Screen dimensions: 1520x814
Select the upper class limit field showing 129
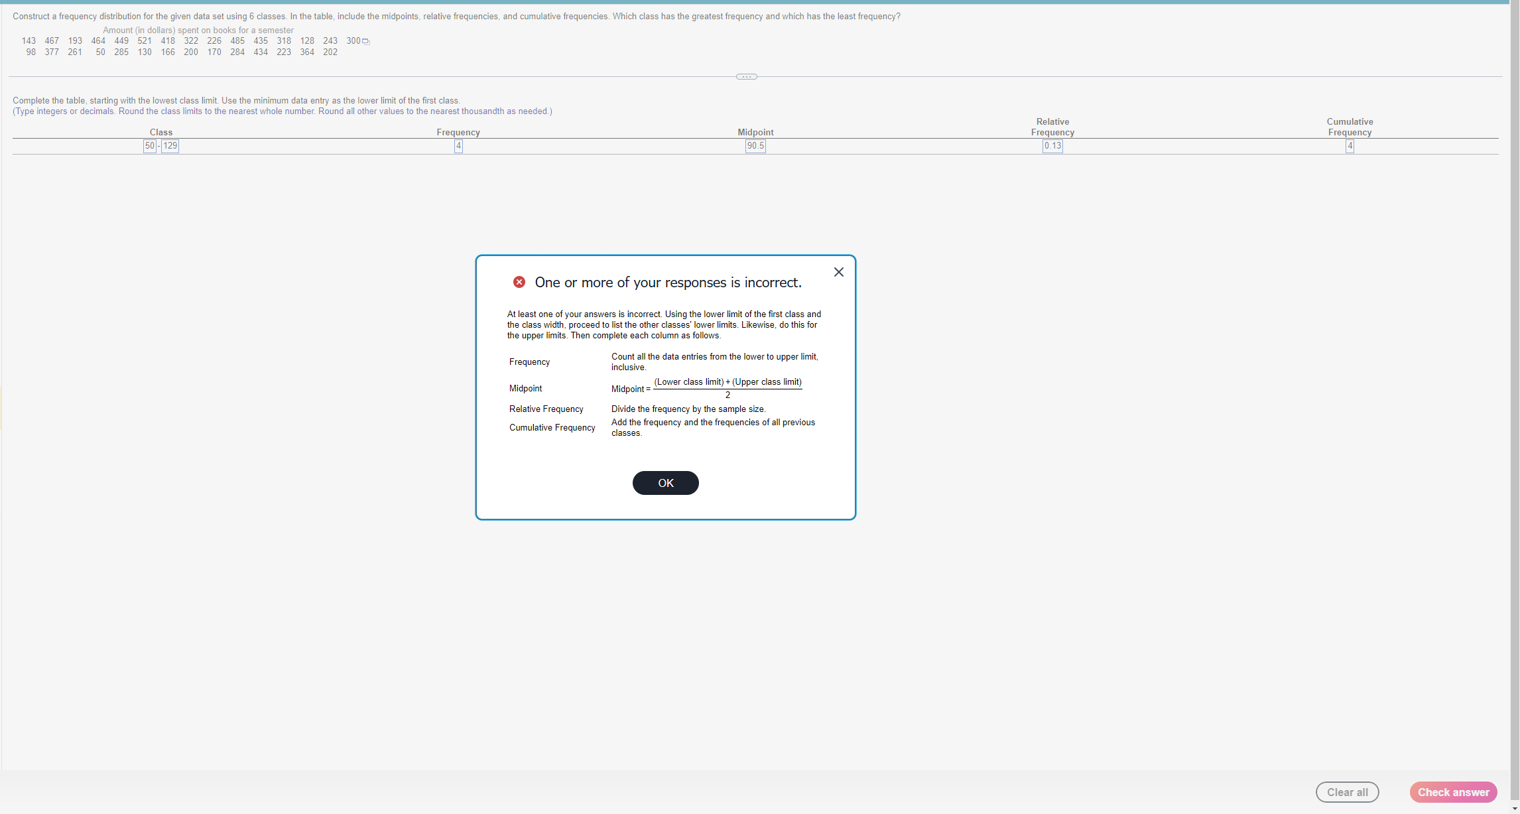(170, 146)
